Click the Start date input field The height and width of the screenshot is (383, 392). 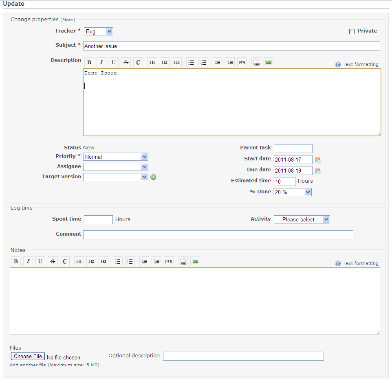[293, 160]
